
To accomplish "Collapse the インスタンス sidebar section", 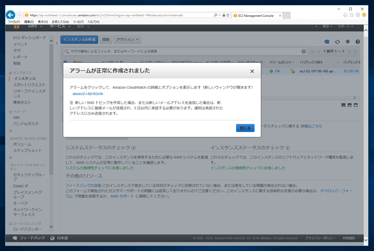I will pyautogui.click(x=10, y=73).
